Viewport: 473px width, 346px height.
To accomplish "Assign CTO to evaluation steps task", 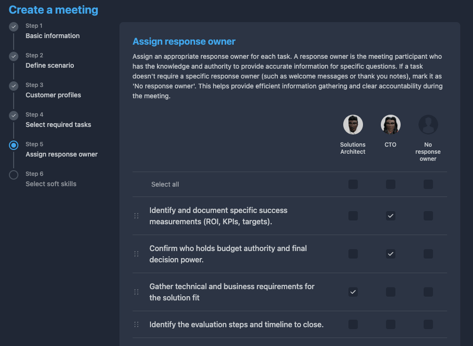I will [x=391, y=324].
